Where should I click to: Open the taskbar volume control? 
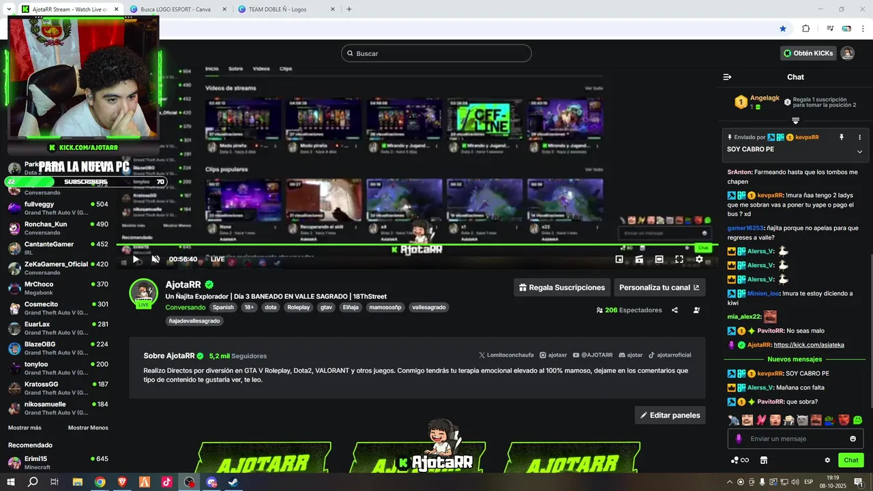tap(795, 482)
